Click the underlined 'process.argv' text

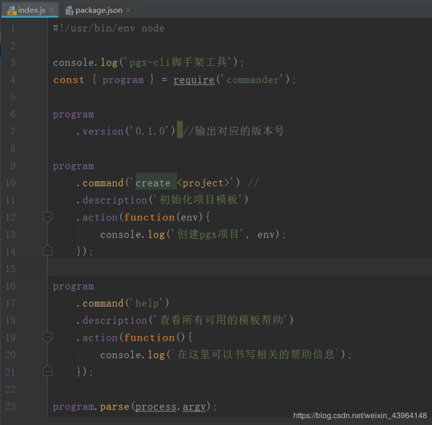171,407
